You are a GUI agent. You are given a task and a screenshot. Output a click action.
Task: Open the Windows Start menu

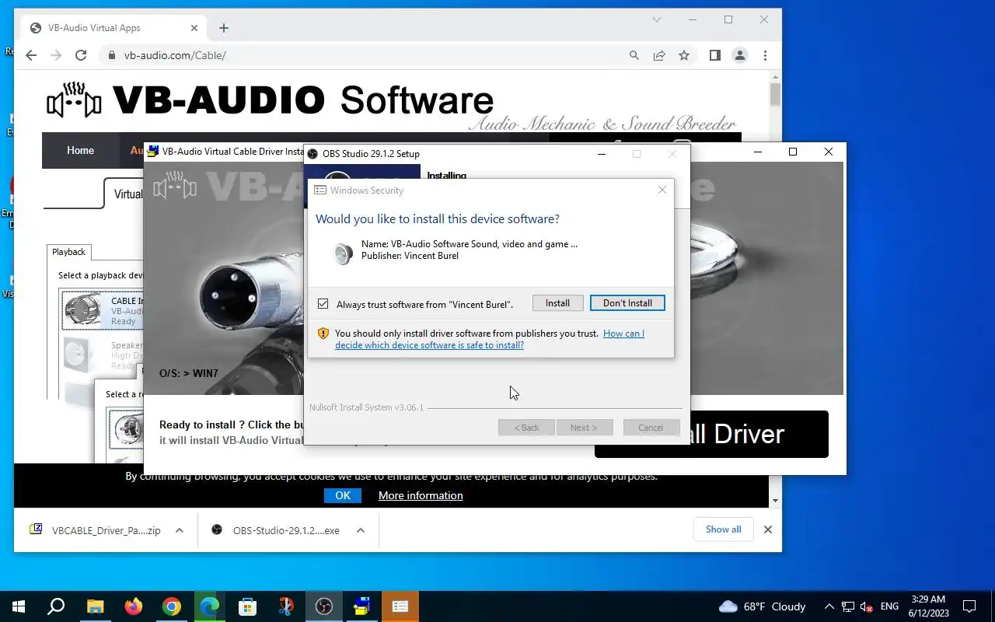19,606
